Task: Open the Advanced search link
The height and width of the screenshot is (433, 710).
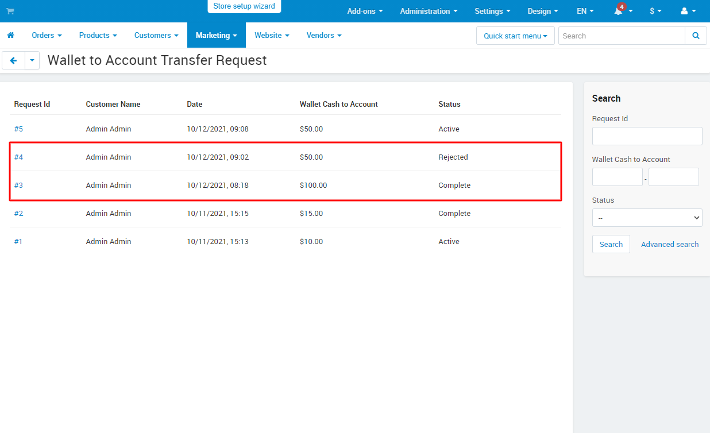Action: tap(670, 244)
